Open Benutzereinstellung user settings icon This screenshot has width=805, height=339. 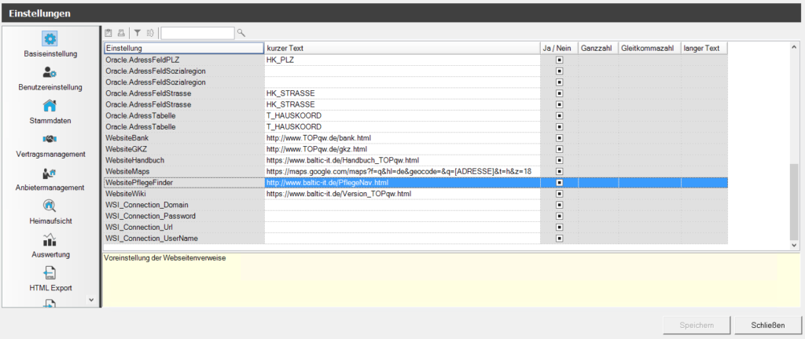click(50, 73)
